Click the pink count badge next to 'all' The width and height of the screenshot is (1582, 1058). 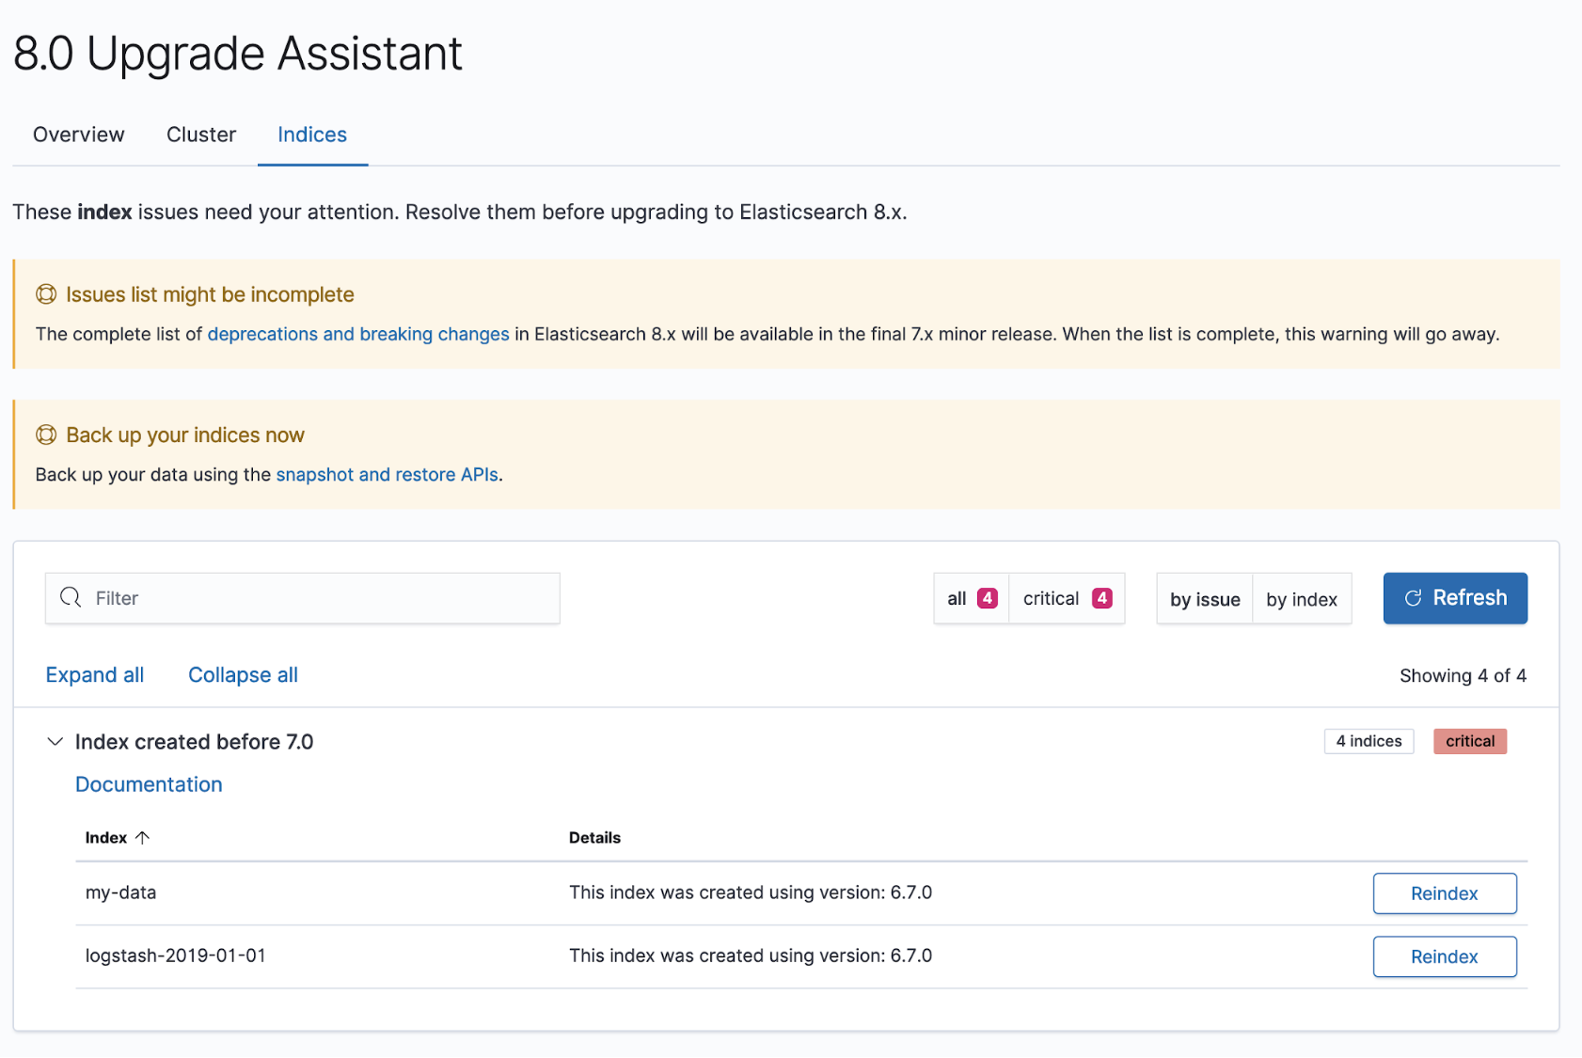click(x=987, y=597)
